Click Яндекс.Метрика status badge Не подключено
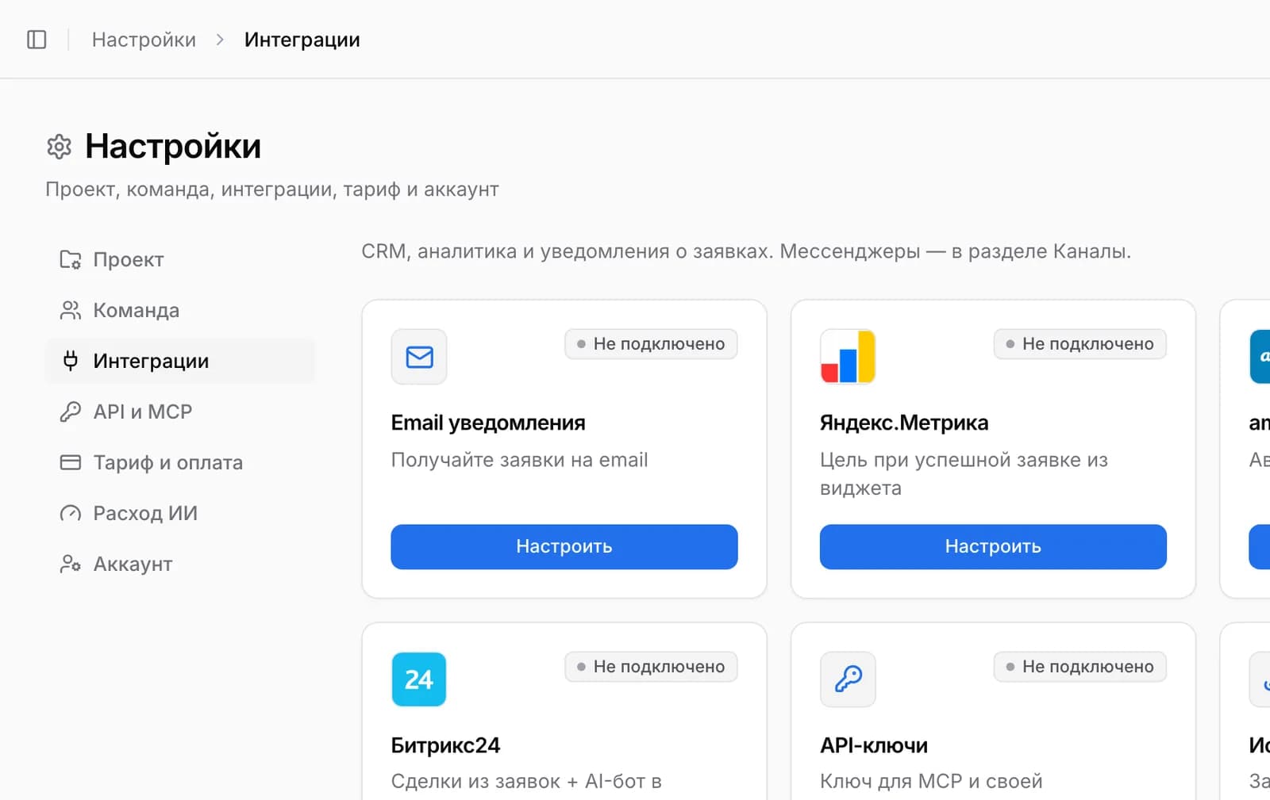Image resolution: width=1270 pixels, height=800 pixels. tap(1079, 344)
